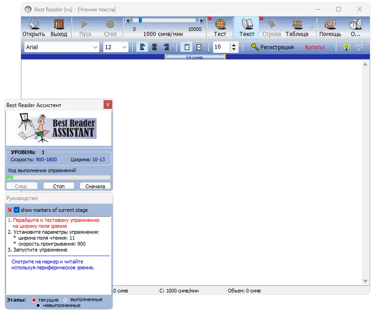
Task: Center-align the text
Action: pos(155,47)
